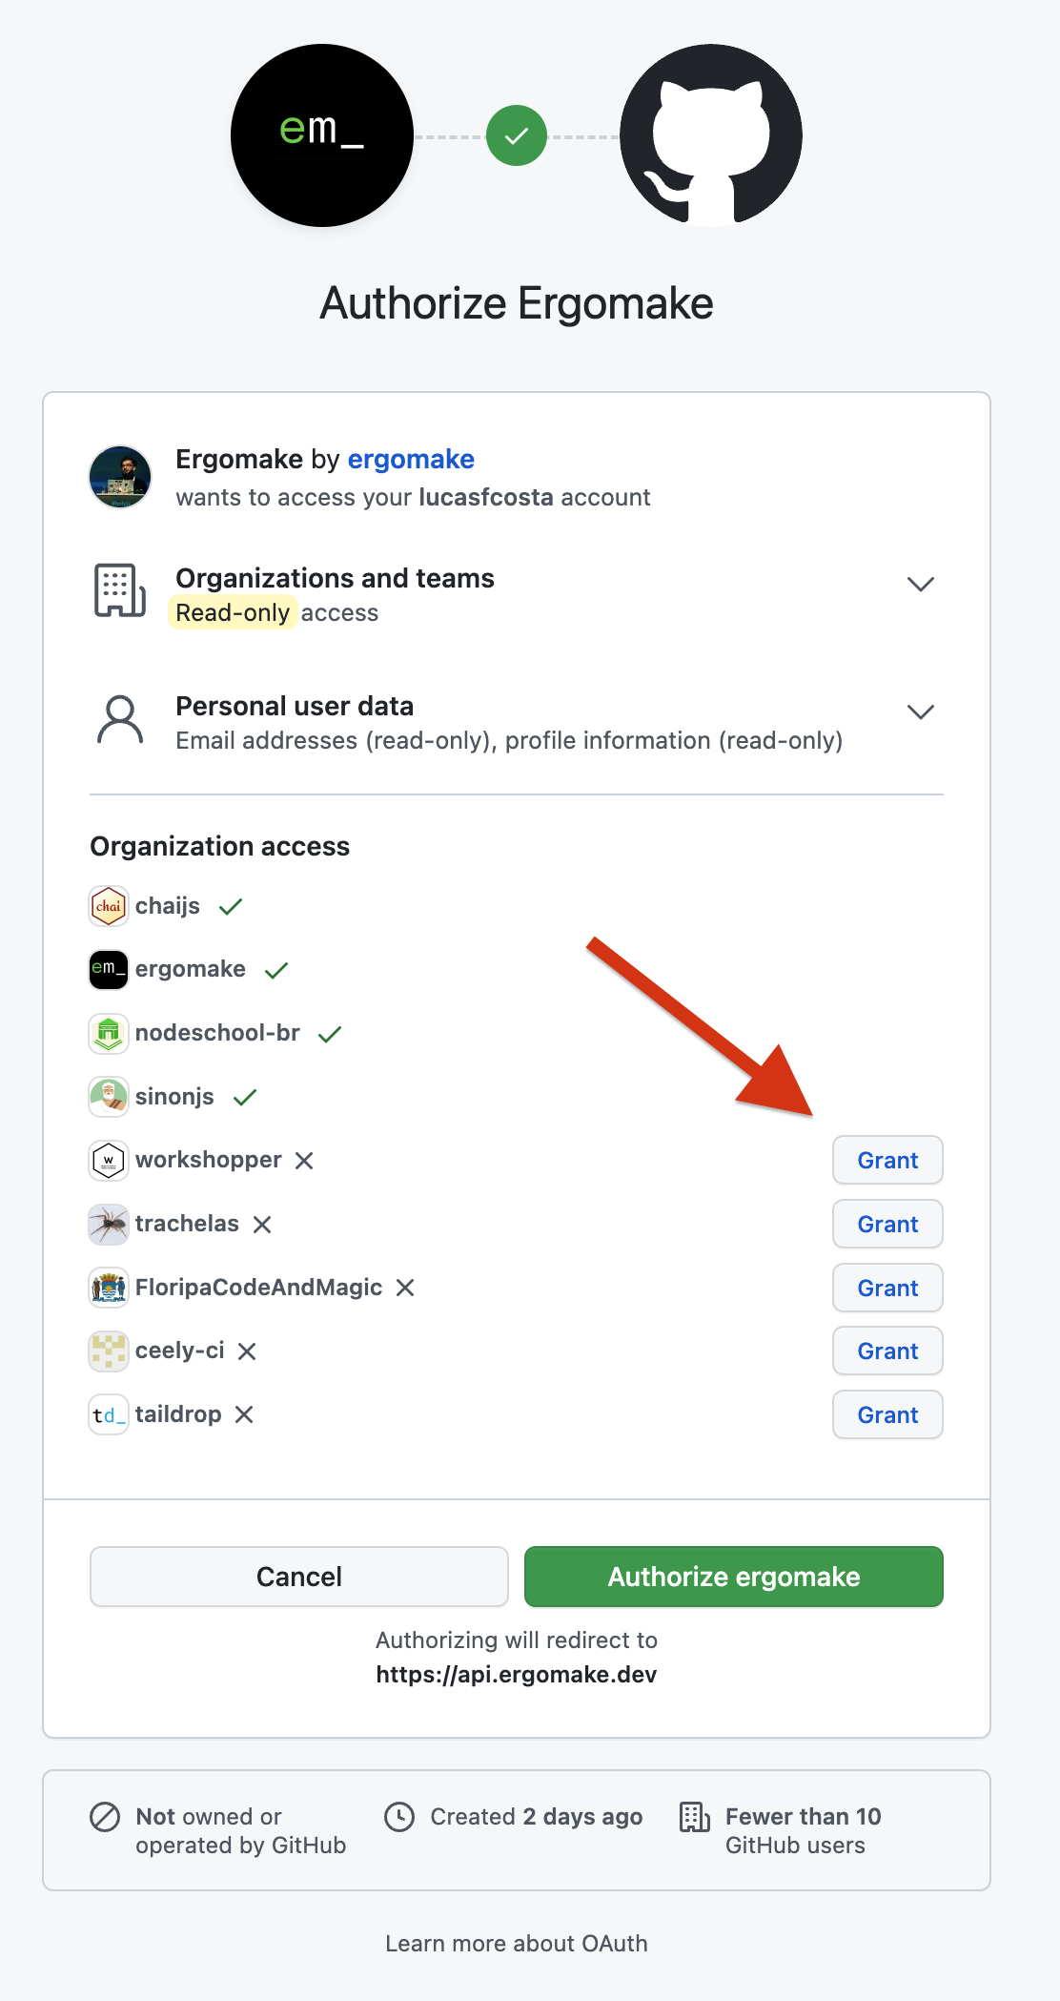Click the GitHub Octocat logo
The width and height of the screenshot is (1060, 2001).
[x=711, y=135]
